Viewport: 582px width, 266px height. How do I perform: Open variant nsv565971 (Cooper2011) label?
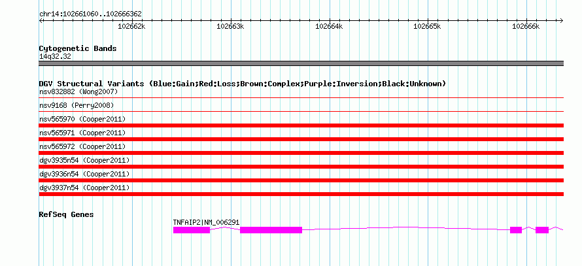[82, 133]
